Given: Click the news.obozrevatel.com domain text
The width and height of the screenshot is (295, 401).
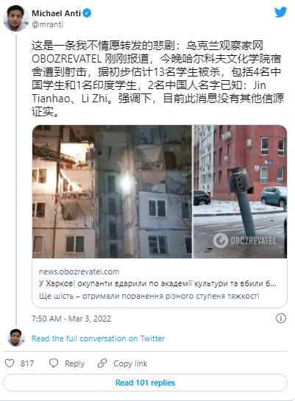Looking at the screenshot, I should (79, 272).
